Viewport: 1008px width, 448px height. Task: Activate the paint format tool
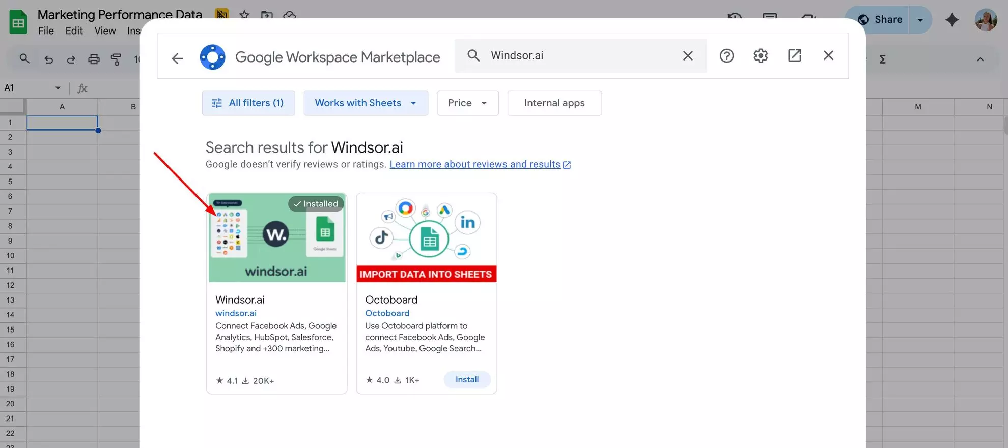[116, 59]
